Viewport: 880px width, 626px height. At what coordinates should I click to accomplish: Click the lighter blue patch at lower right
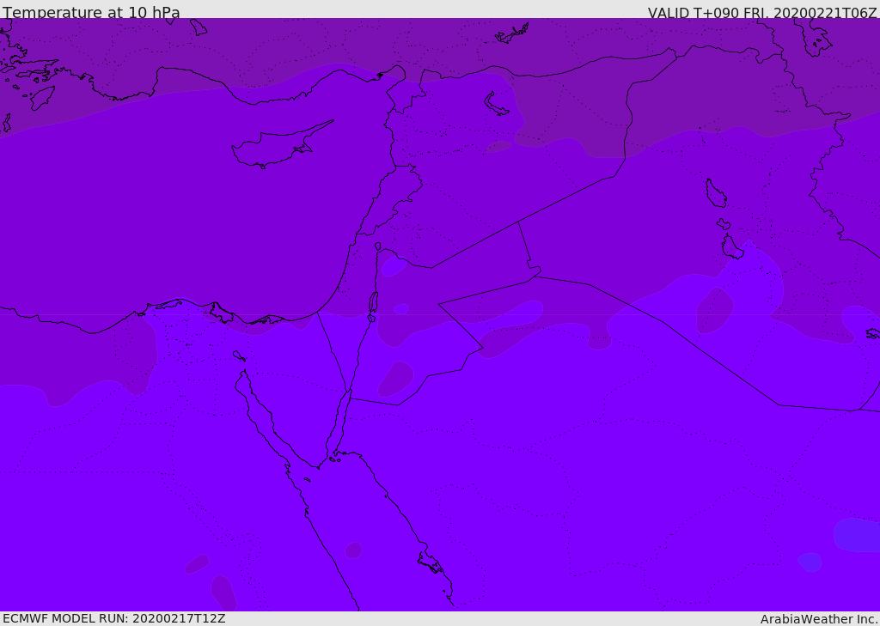[857, 535]
